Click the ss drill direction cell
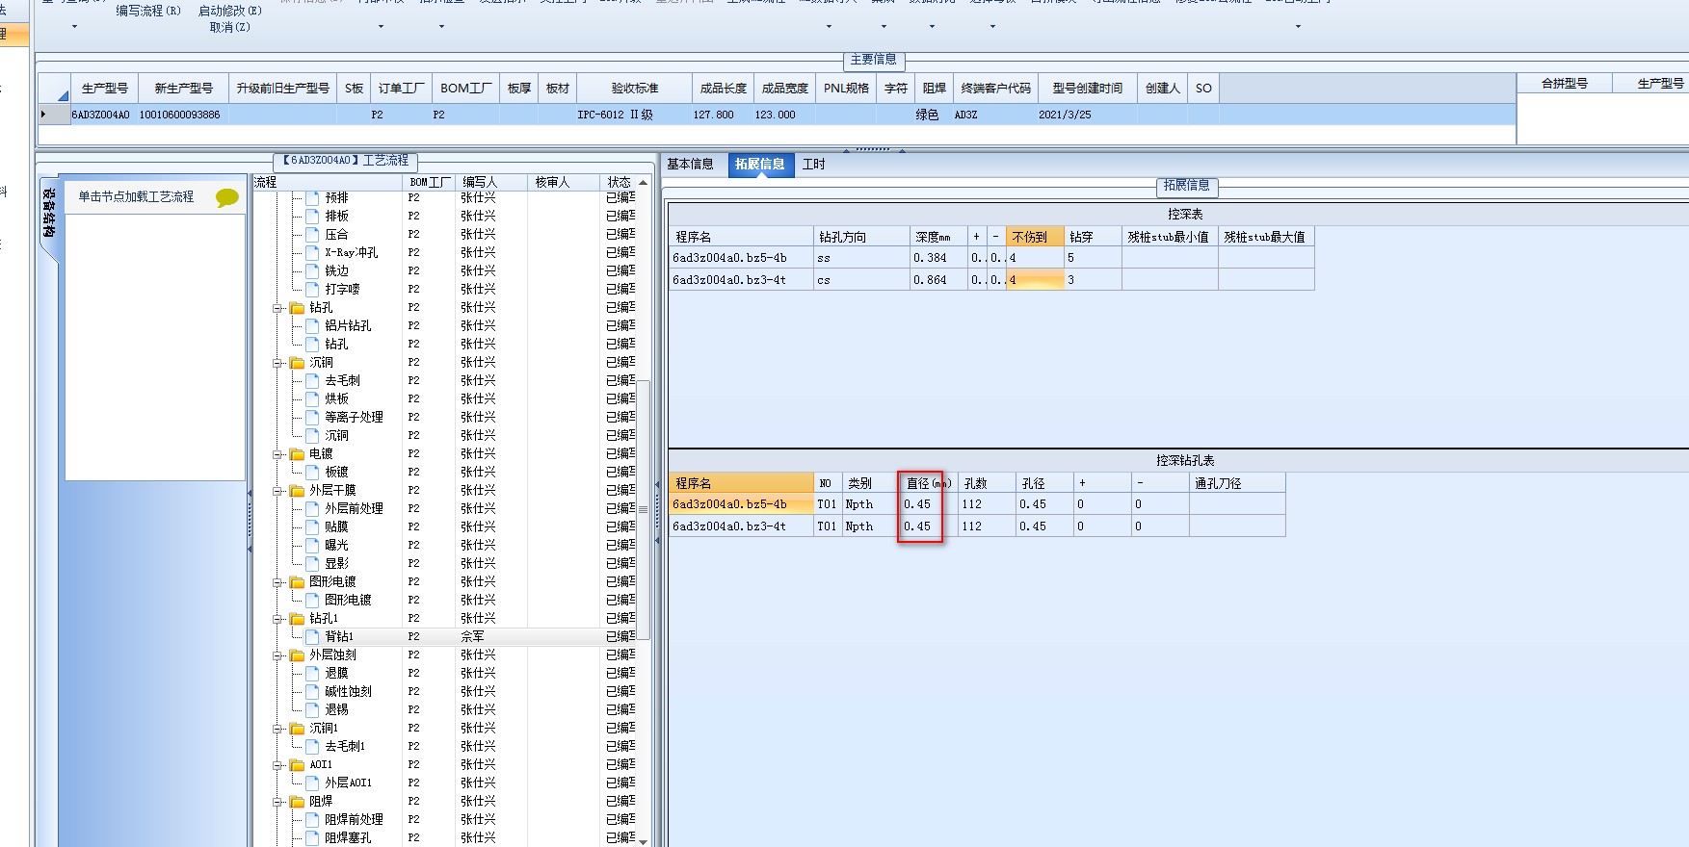Image resolution: width=1689 pixels, height=847 pixels. tap(861, 258)
